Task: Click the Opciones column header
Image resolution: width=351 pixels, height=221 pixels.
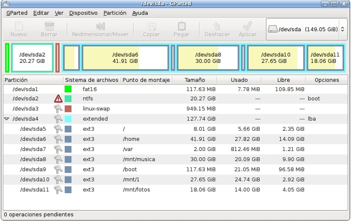Action: click(326, 80)
